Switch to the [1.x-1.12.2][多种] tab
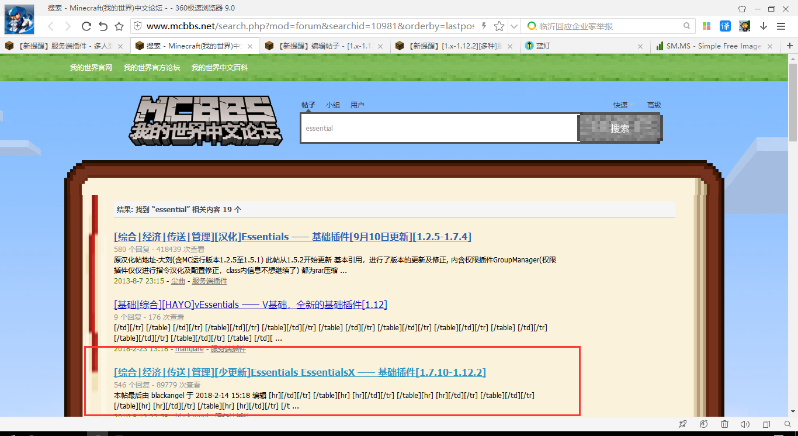 tap(456, 46)
